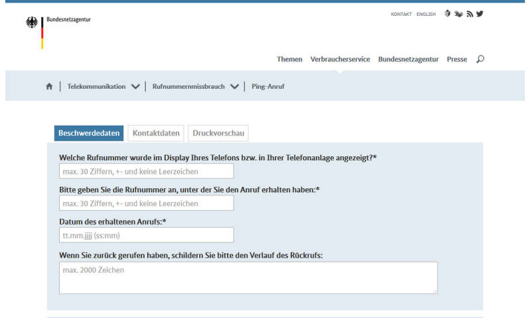The width and height of the screenshot is (531, 318).
Task: Click the Rückruf description text area
Action: tap(248, 278)
